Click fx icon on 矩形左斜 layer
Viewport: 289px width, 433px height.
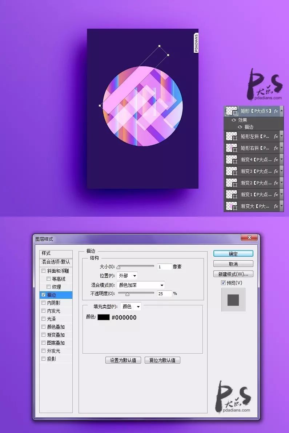(x=276, y=136)
